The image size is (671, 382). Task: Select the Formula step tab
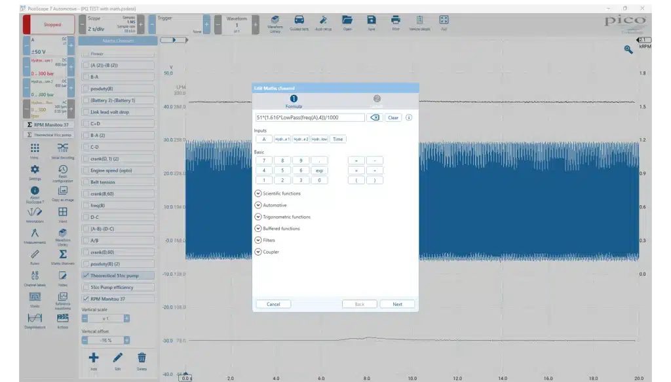[x=294, y=102]
